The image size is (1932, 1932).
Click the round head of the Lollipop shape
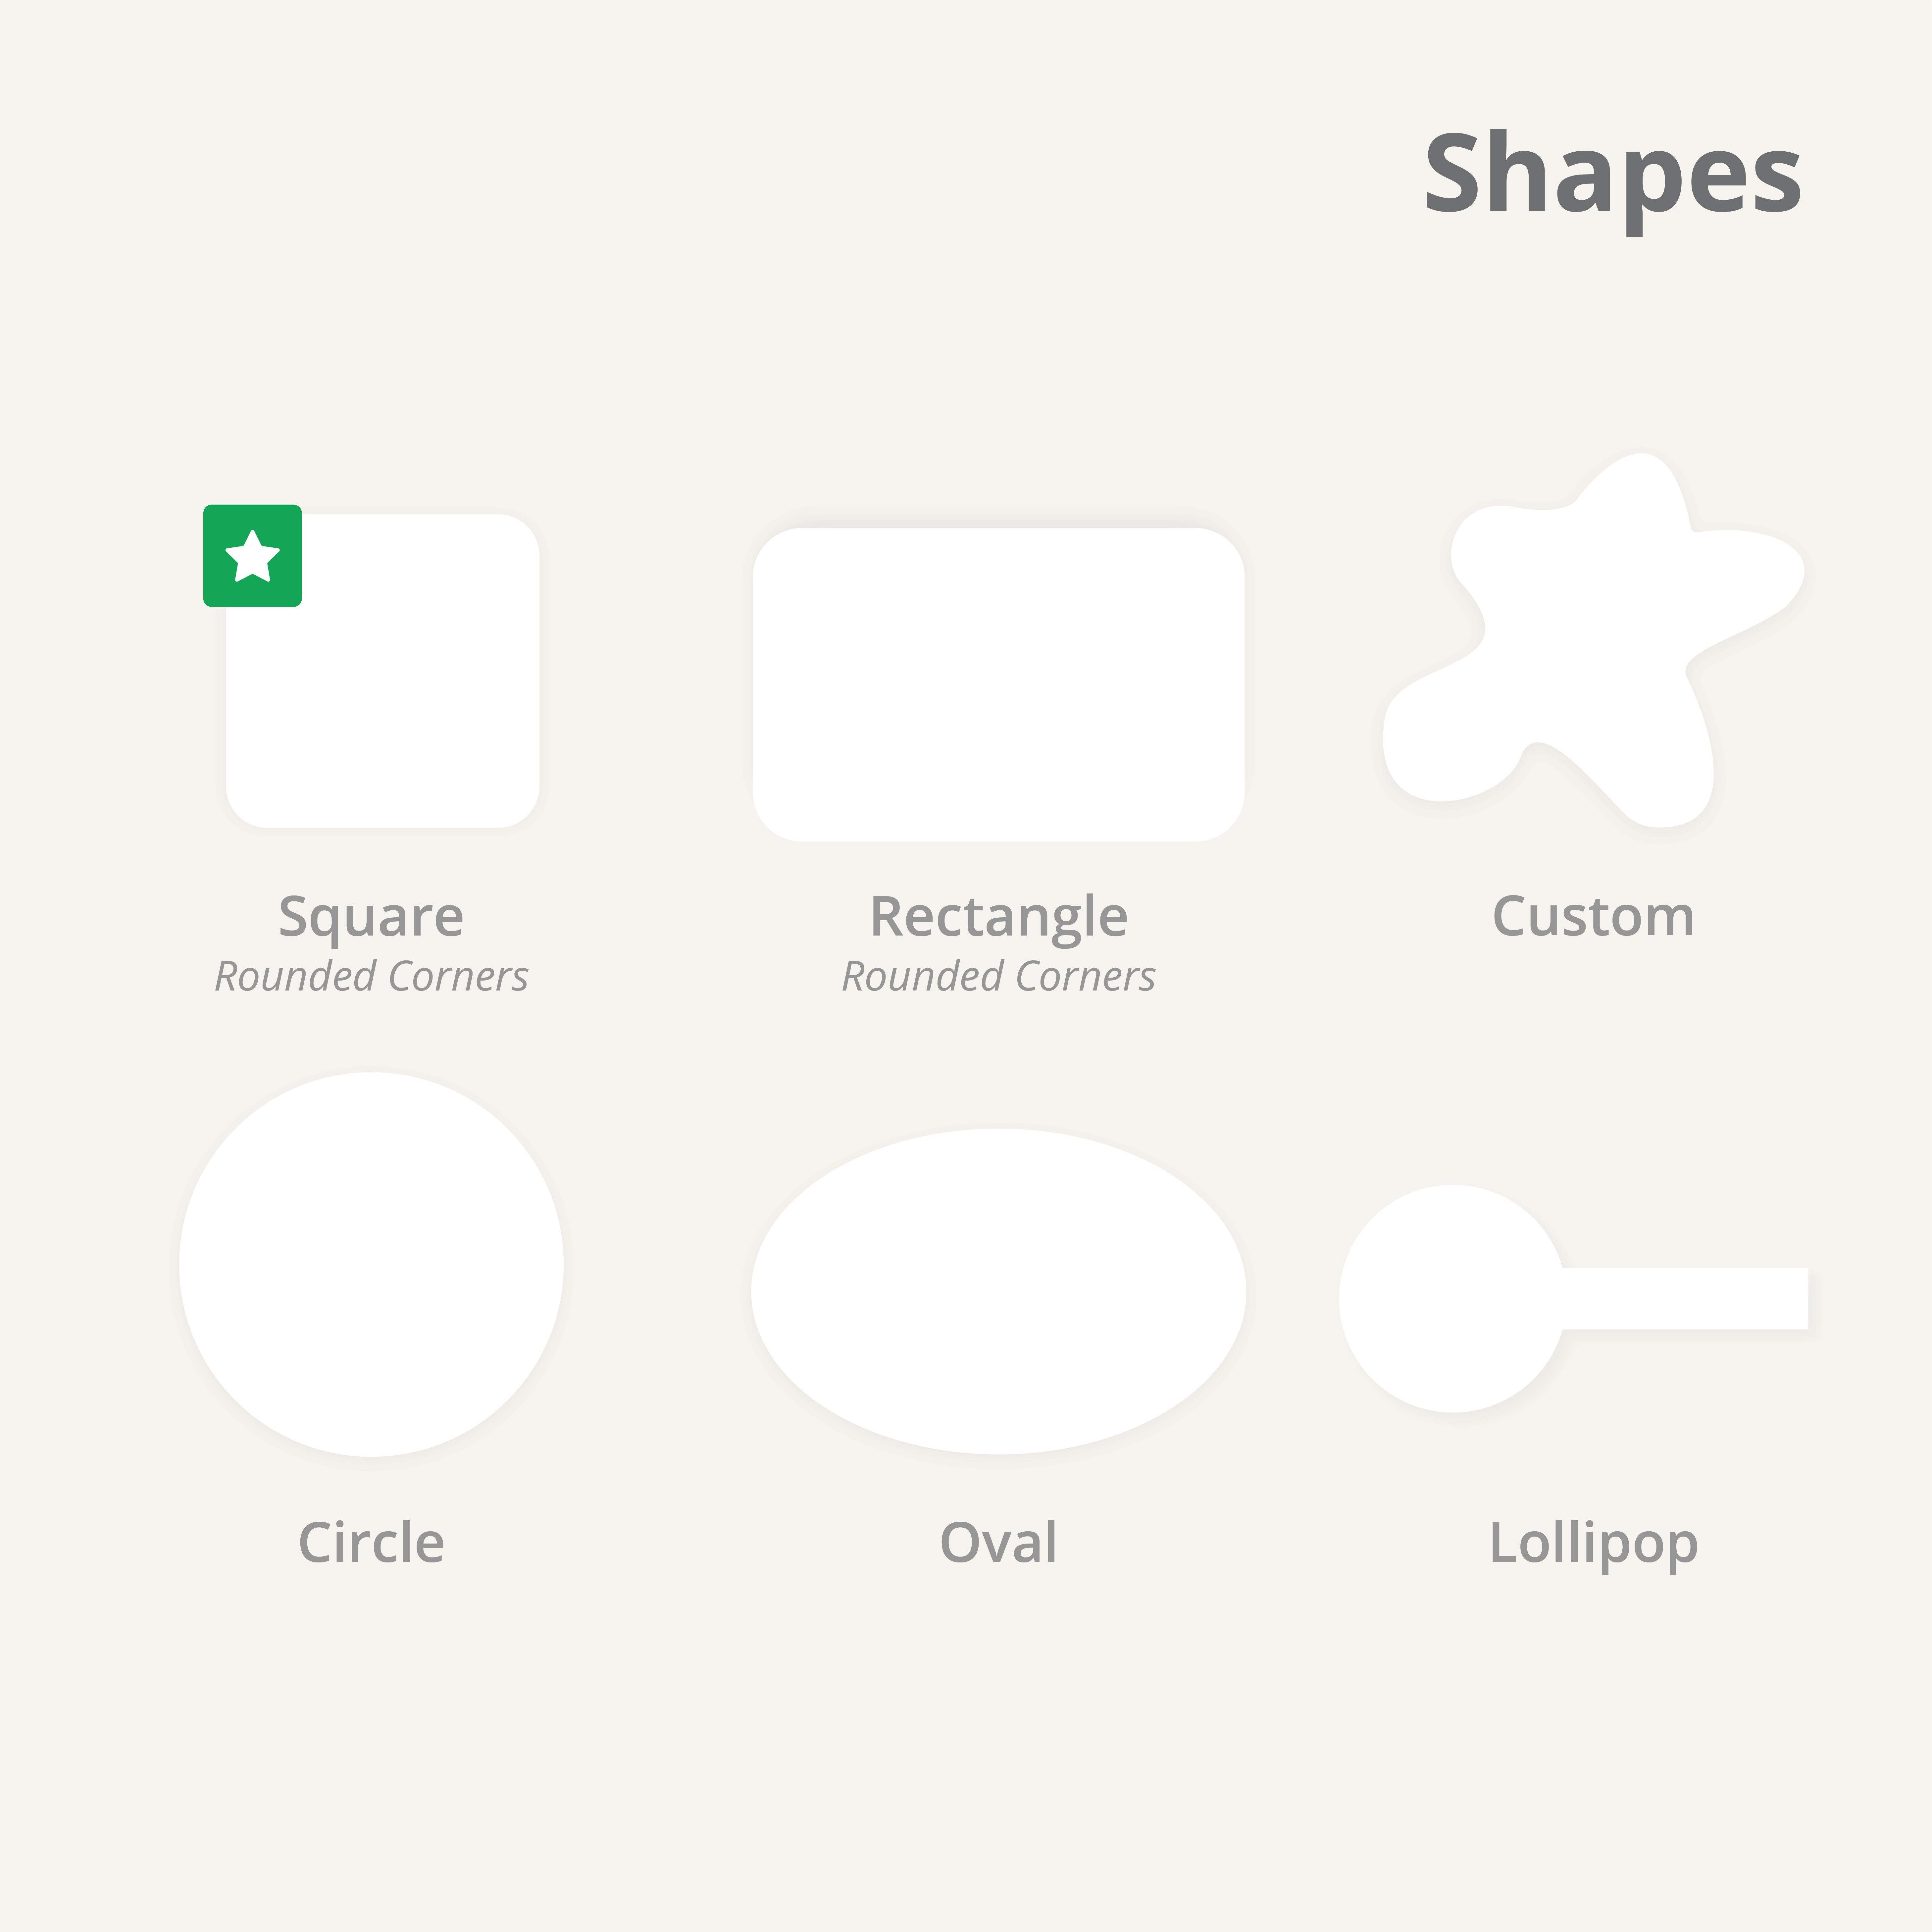(x=1450, y=1298)
